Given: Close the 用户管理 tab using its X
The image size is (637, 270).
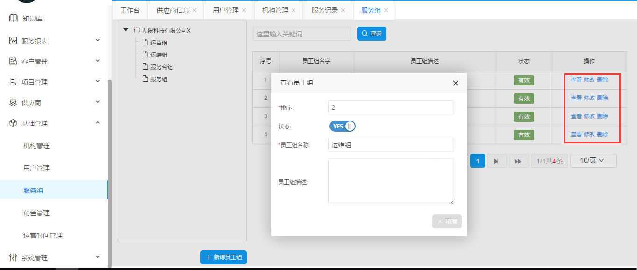Looking at the screenshot, I should tap(244, 10).
